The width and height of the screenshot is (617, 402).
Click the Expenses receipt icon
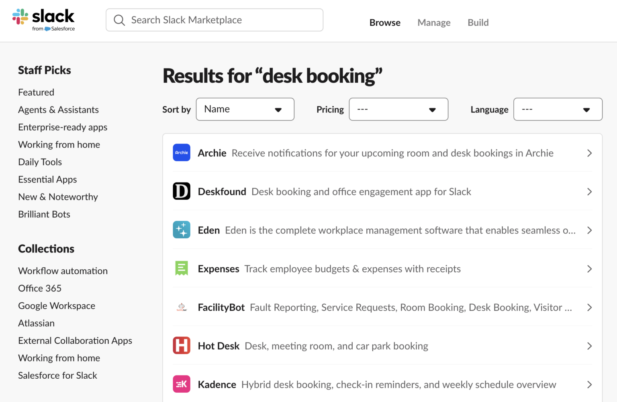(x=182, y=268)
